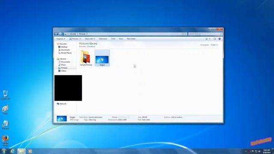Toggle the preview pane icon
274x154 pixels.
click(x=214, y=39)
